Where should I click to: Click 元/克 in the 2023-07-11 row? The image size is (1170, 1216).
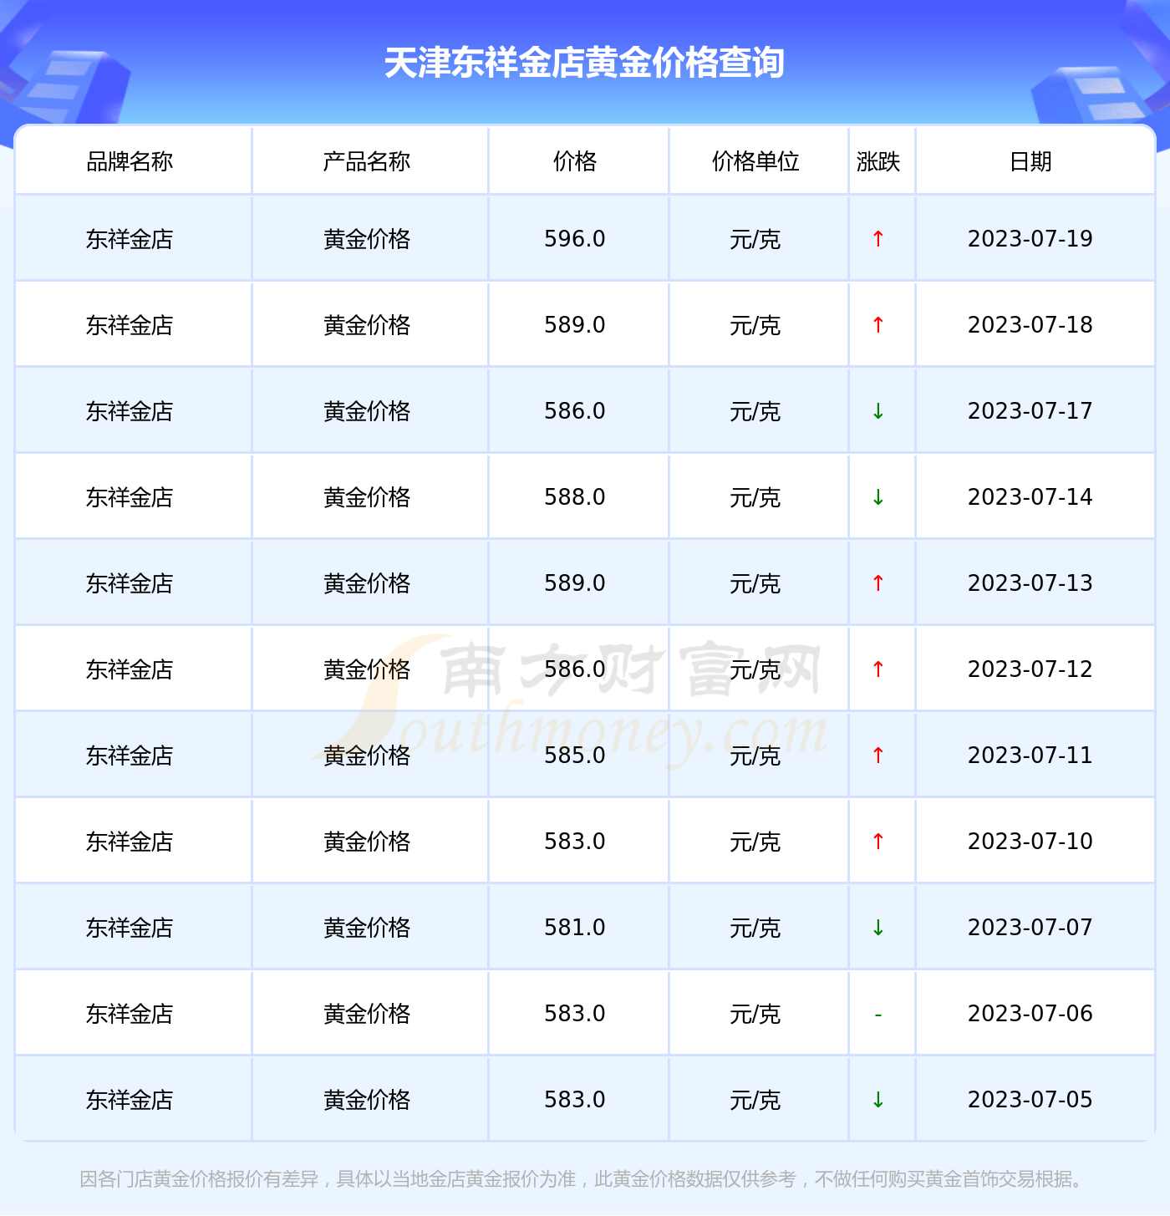pos(755,756)
